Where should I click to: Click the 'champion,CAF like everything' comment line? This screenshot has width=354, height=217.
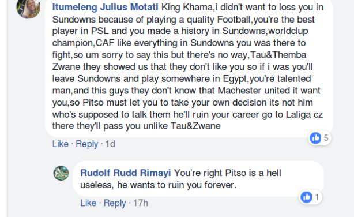(x=179, y=43)
